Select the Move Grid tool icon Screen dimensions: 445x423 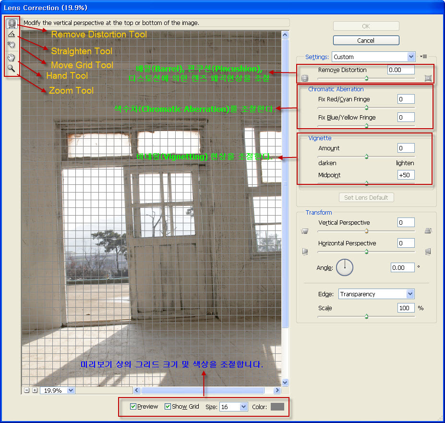[x=11, y=45]
